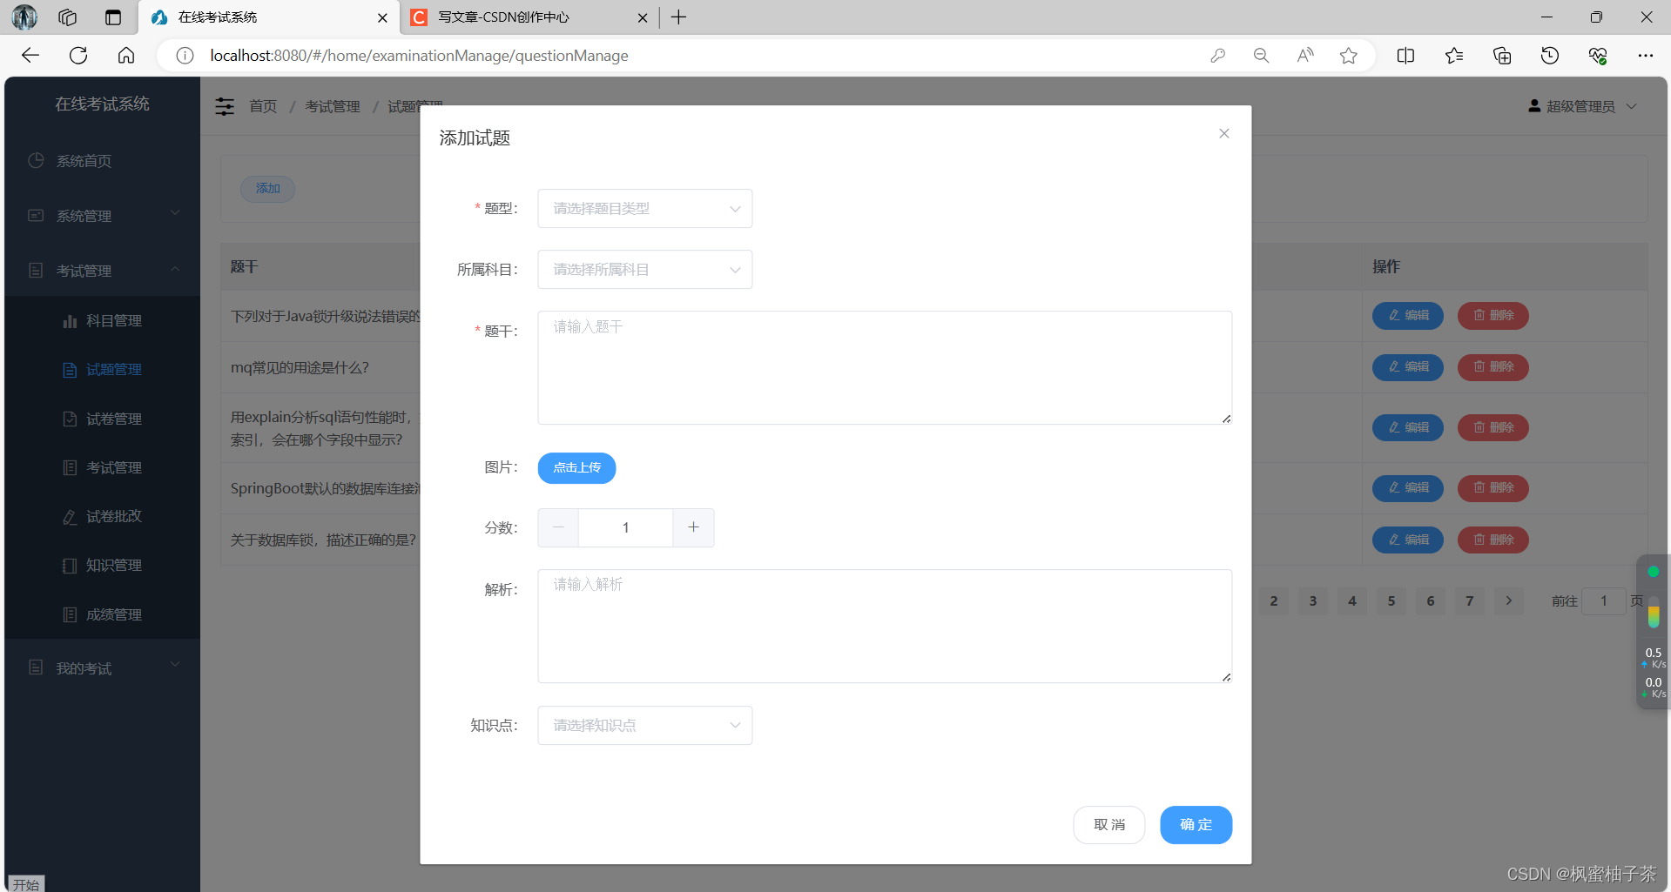Click the 试题管理 document icon in sidebar

pos(71,369)
